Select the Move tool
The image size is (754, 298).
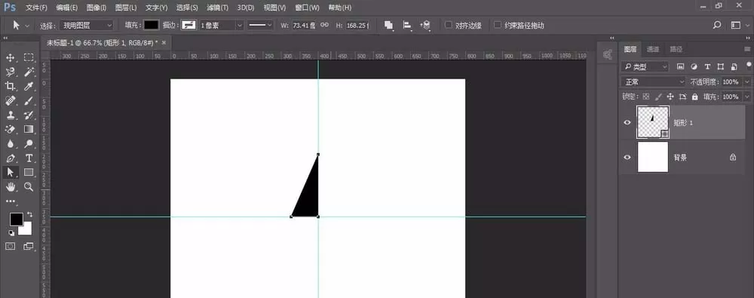pos(10,58)
